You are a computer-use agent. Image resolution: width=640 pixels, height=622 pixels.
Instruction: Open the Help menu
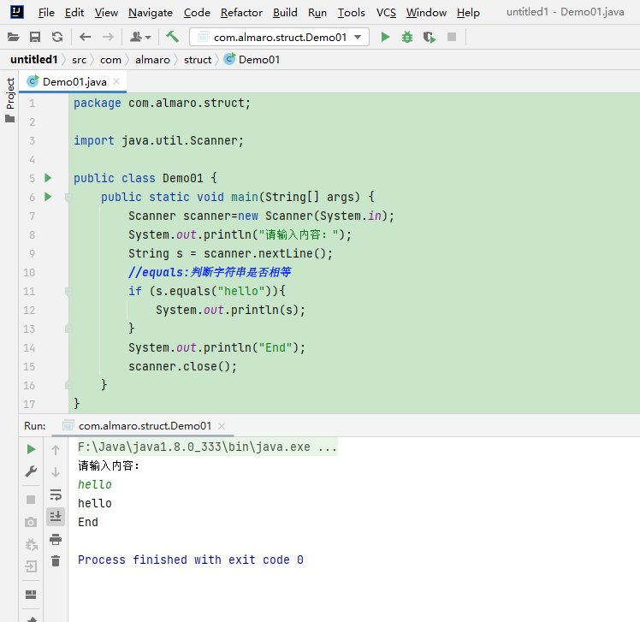pos(468,13)
